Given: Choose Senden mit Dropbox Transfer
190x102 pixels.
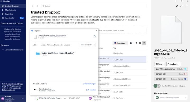Looking at the screenshot, I should [171, 79].
